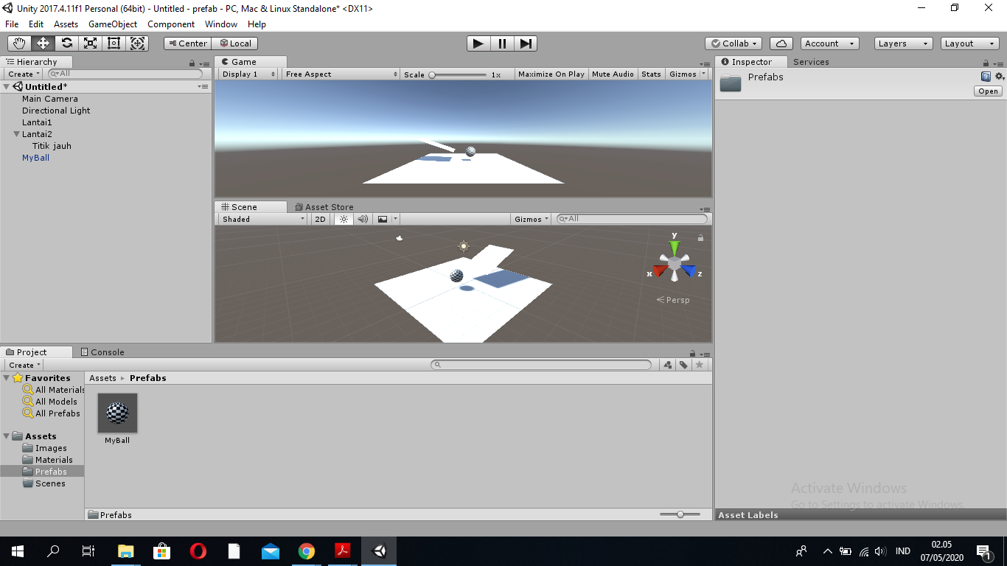Start Play mode
Screen dimensions: 1007x566
[478, 43]
